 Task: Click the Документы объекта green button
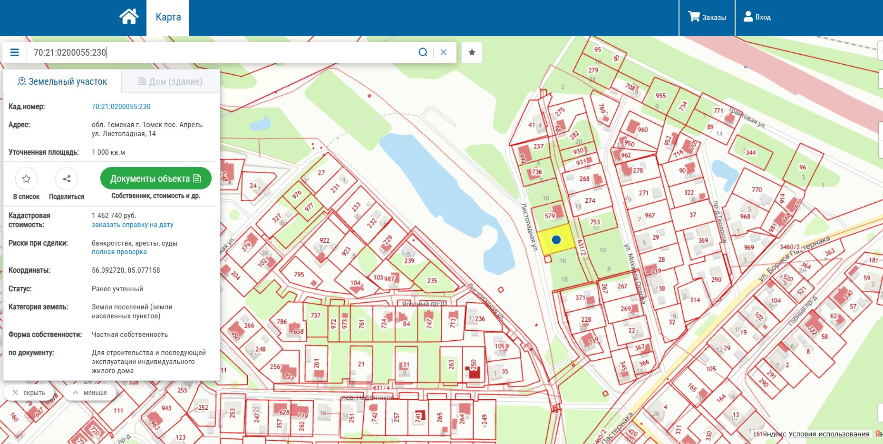pyautogui.click(x=155, y=178)
